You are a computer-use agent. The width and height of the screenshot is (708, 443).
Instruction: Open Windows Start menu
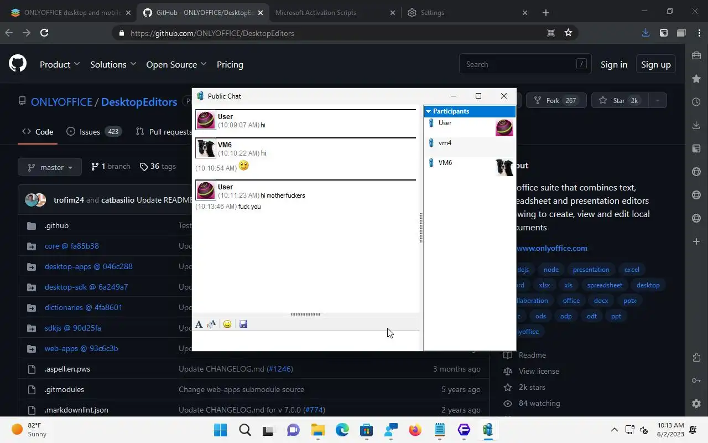pyautogui.click(x=220, y=430)
